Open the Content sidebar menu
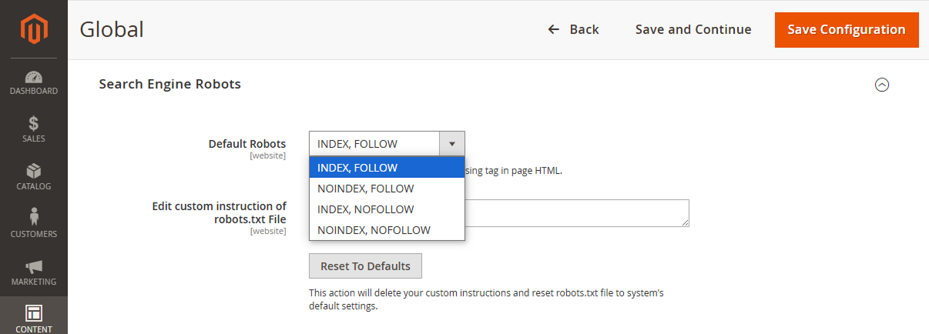 33,316
